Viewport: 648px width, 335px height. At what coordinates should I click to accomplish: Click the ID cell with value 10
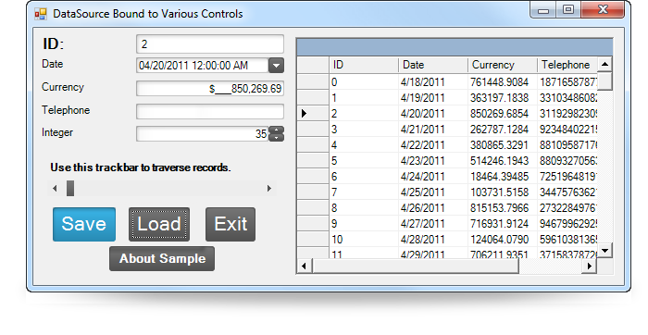364,239
